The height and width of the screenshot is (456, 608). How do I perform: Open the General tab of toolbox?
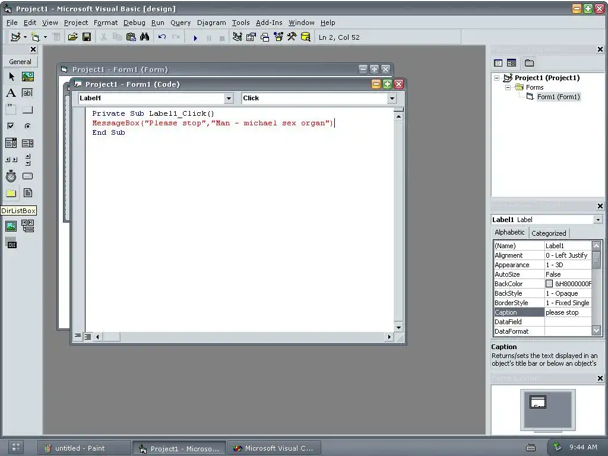[x=20, y=62]
